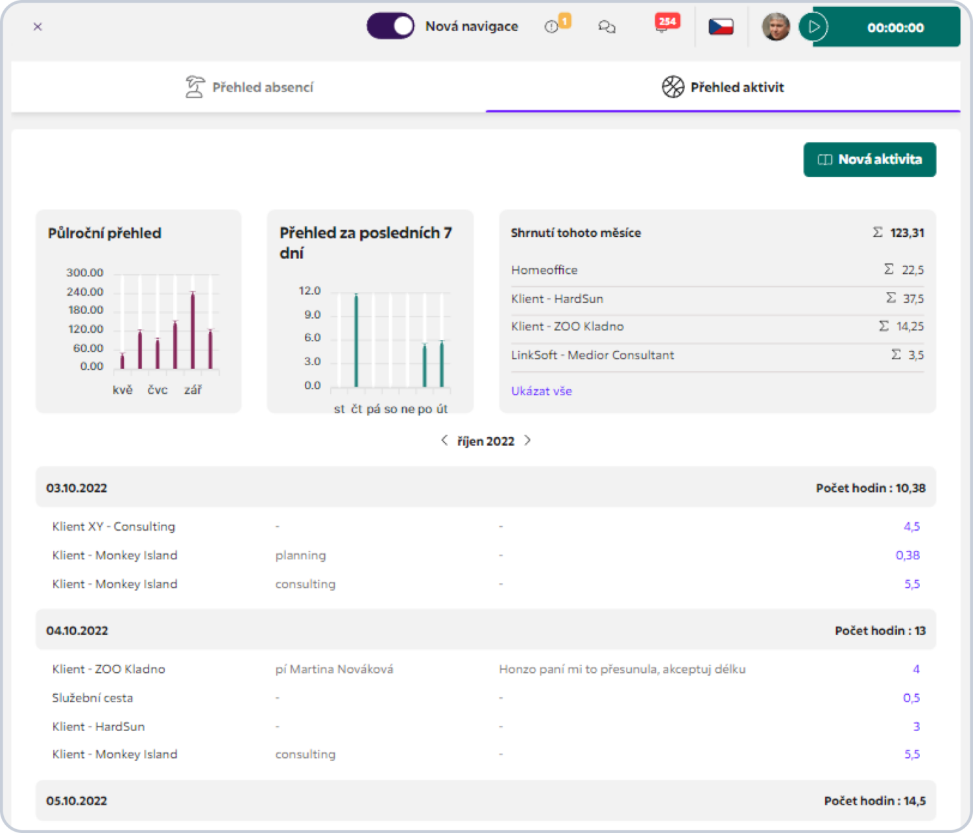Go to next month arrow
The image size is (973, 833).
coord(527,441)
